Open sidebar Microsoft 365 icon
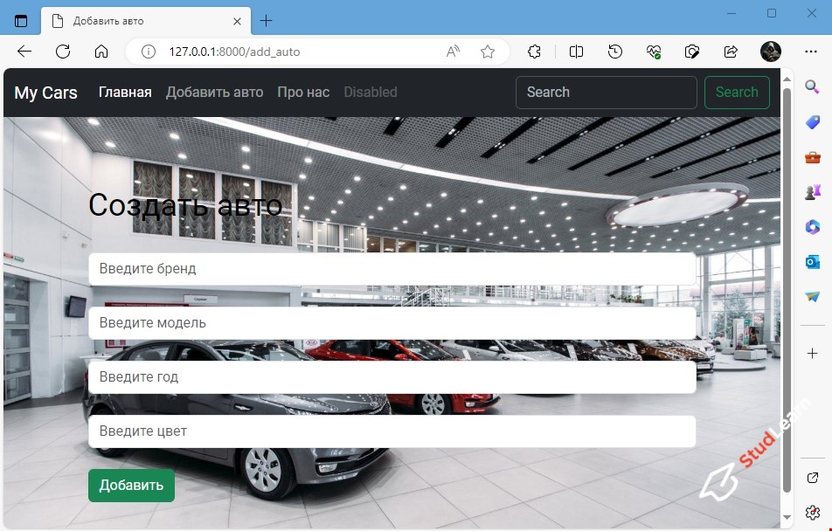832x531 pixels. point(813,227)
